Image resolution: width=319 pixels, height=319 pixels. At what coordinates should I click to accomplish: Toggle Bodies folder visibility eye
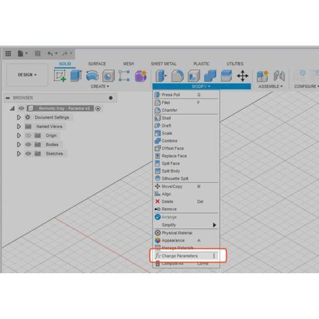[28, 144]
